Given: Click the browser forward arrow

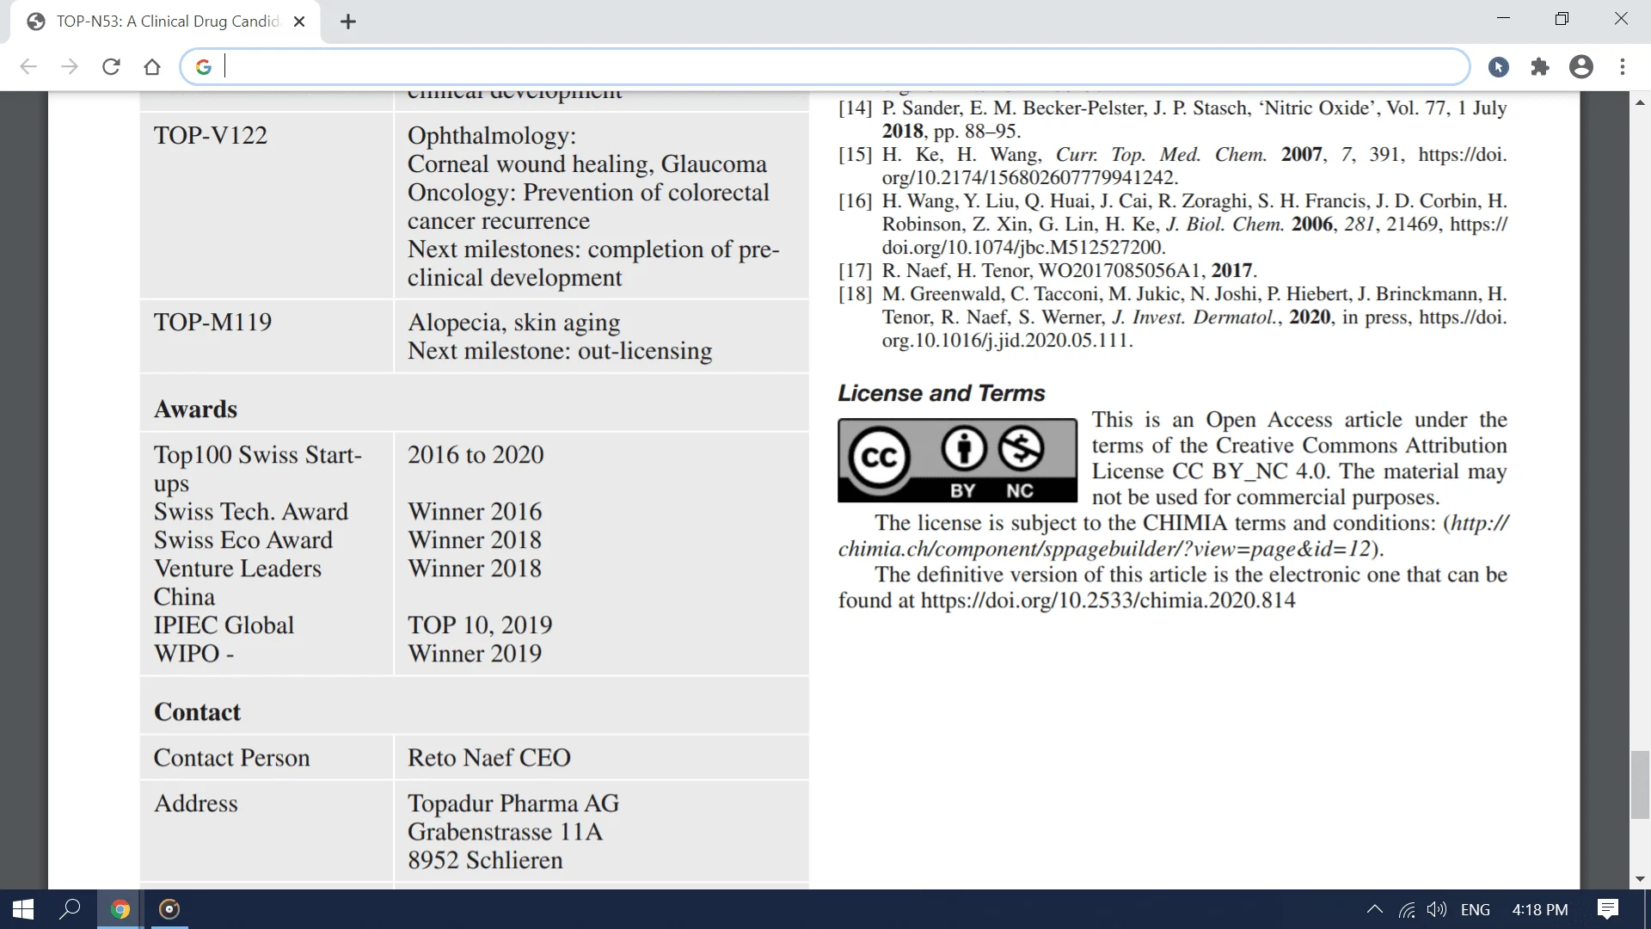Looking at the screenshot, I should (x=70, y=67).
